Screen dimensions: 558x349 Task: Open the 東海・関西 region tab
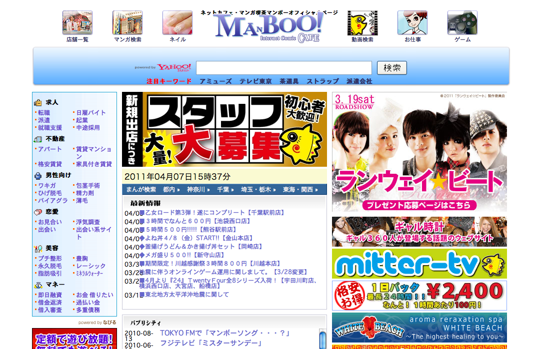coord(300,189)
